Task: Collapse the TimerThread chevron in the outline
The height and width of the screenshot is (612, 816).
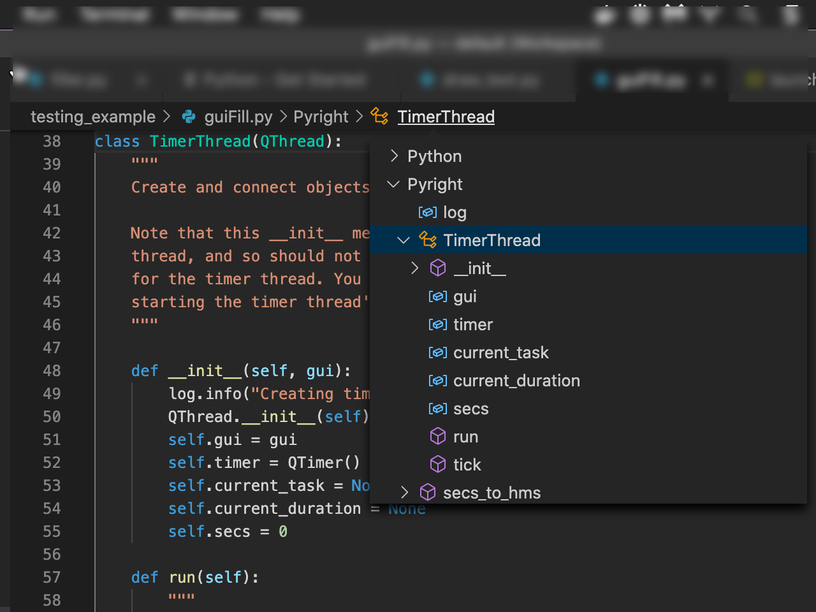Action: pyautogui.click(x=404, y=240)
